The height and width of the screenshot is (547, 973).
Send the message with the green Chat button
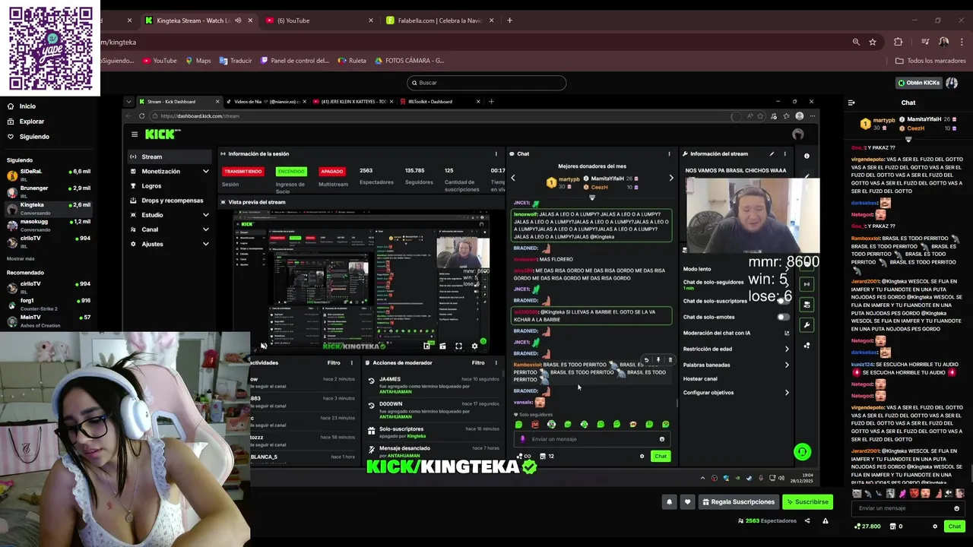[954, 526]
